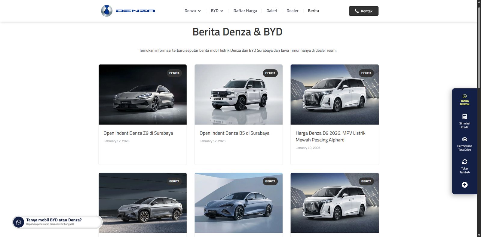
Task: Open the Tukar Tambah exchange icon
Action: (x=464, y=162)
